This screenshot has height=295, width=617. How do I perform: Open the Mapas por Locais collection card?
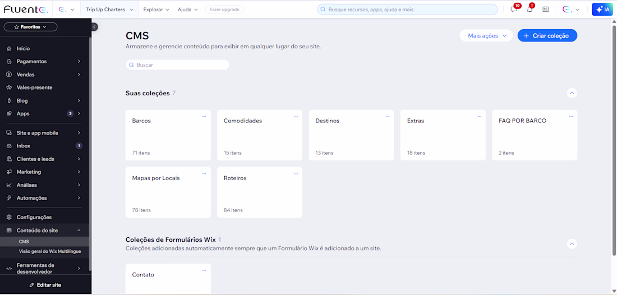point(168,192)
